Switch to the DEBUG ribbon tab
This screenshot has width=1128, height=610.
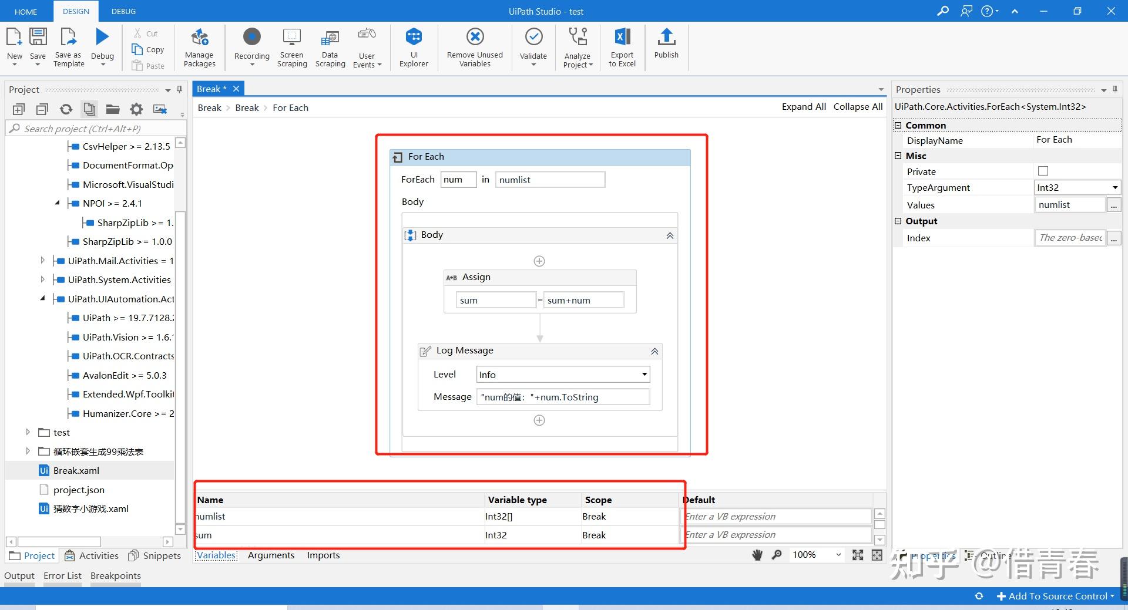click(123, 11)
